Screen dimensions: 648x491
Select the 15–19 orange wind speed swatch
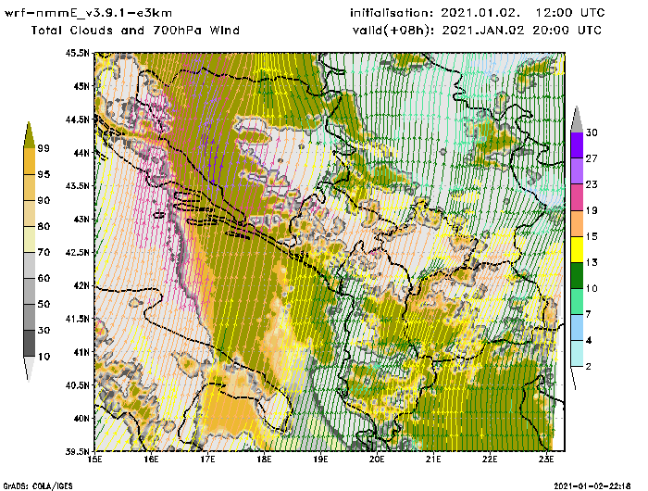point(577,223)
